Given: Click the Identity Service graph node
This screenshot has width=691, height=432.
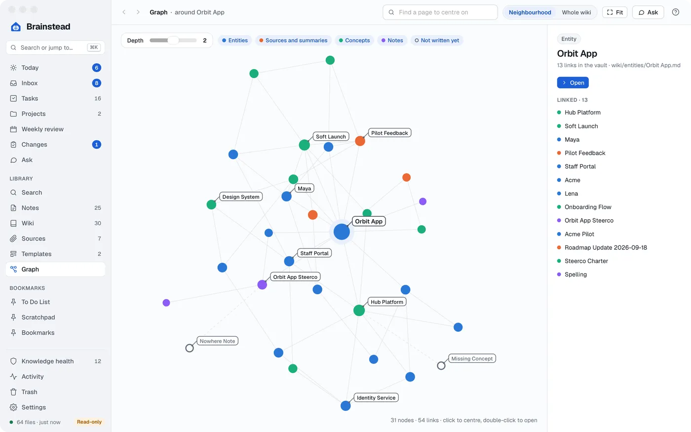Looking at the screenshot, I should 345,406.
